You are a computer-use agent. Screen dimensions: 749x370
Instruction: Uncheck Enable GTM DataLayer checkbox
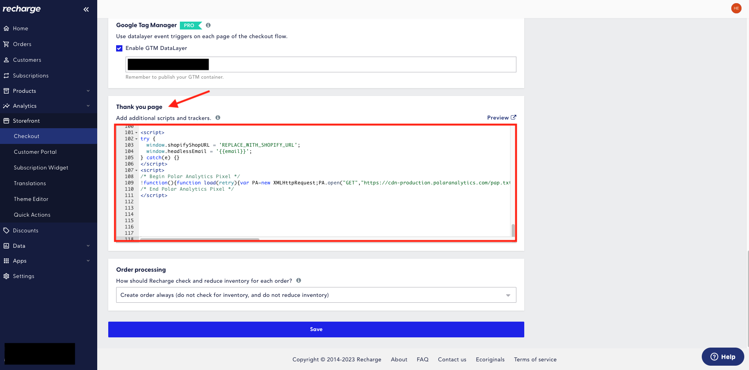click(119, 48)
